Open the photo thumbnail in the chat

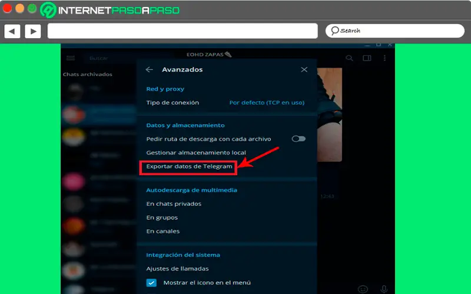(330, 115)
